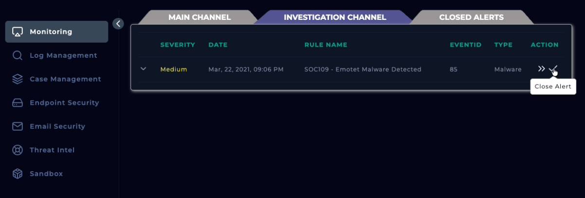Click the Case Management layers icon

pyautogui.click(x=18, y=79)
